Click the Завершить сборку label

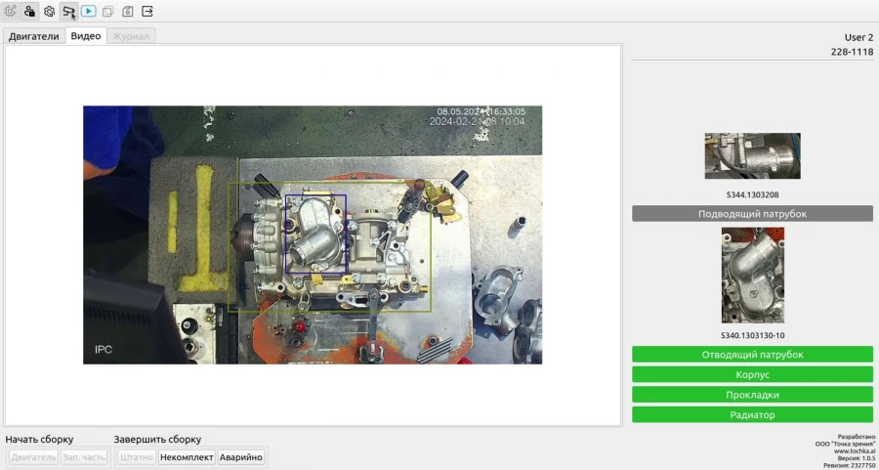click(157, 439)
